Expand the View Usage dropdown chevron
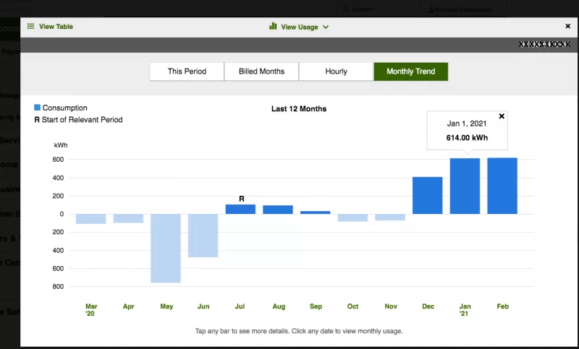Viewport: 579px width, 349px height. (x=326, y=27)
